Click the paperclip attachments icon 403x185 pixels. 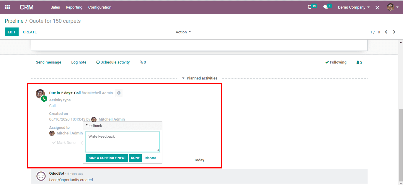(143, 62)
